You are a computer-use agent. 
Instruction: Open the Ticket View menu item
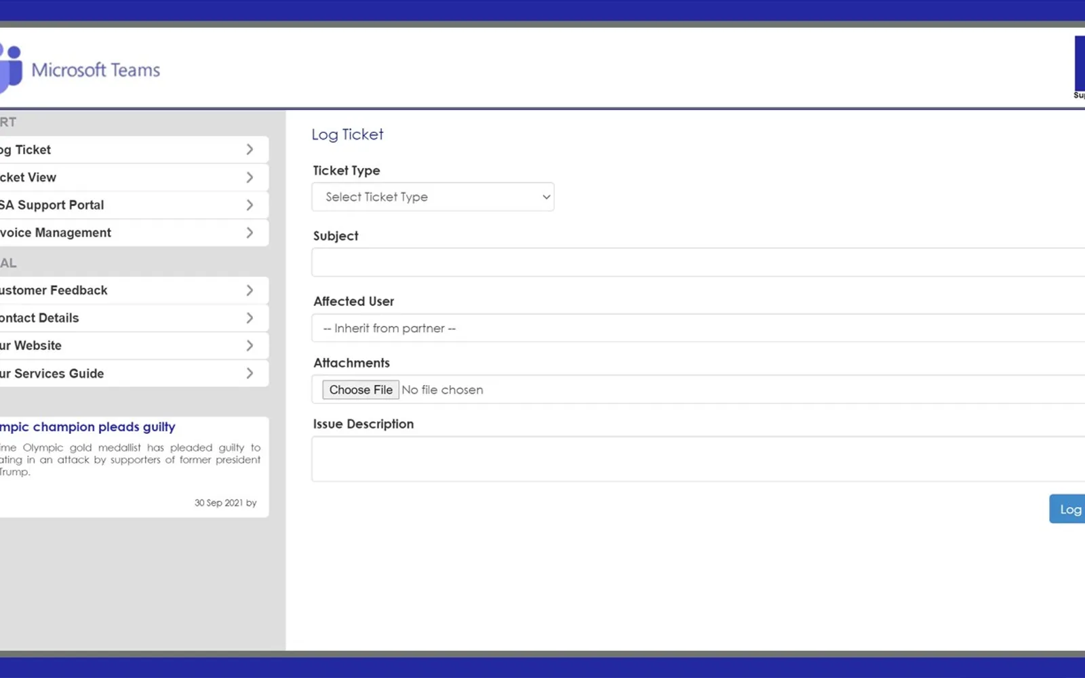click(134, 178)
